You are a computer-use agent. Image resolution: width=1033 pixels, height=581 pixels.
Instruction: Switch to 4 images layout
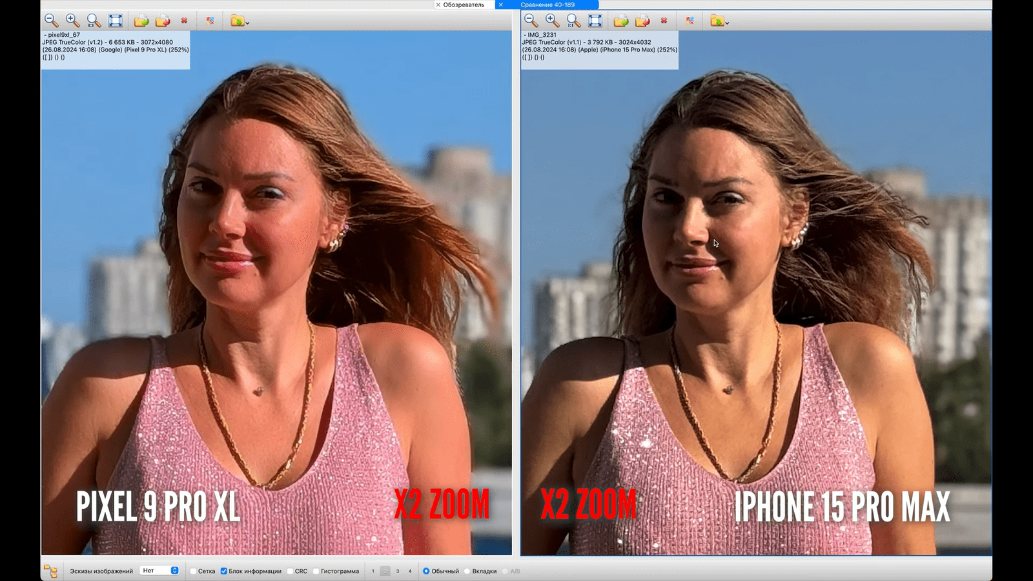(410, 571)
